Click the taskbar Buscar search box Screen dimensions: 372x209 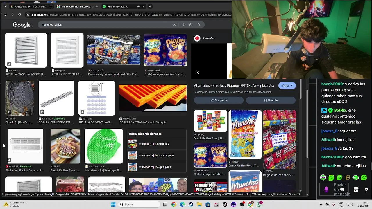139,205
